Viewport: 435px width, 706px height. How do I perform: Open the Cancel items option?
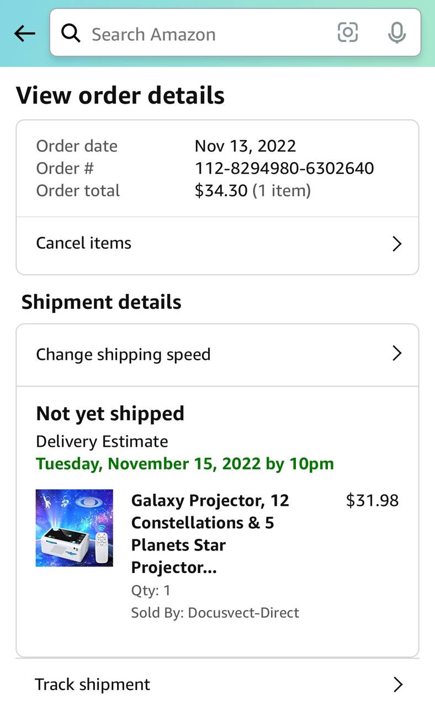pos(84,243)
